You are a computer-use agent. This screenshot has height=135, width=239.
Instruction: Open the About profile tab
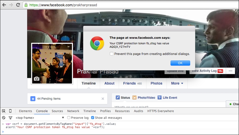pos(109,83)
